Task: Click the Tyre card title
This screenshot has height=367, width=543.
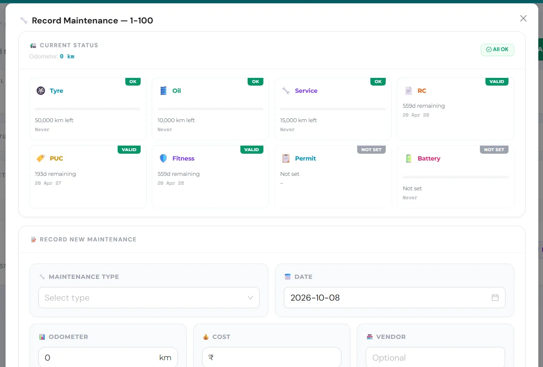Action: [x=56, y=91]
